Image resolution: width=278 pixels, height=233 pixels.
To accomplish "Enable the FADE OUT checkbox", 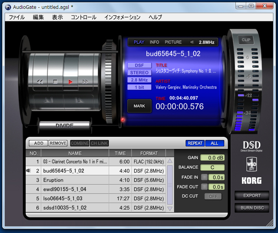I will tap(204, 187).
